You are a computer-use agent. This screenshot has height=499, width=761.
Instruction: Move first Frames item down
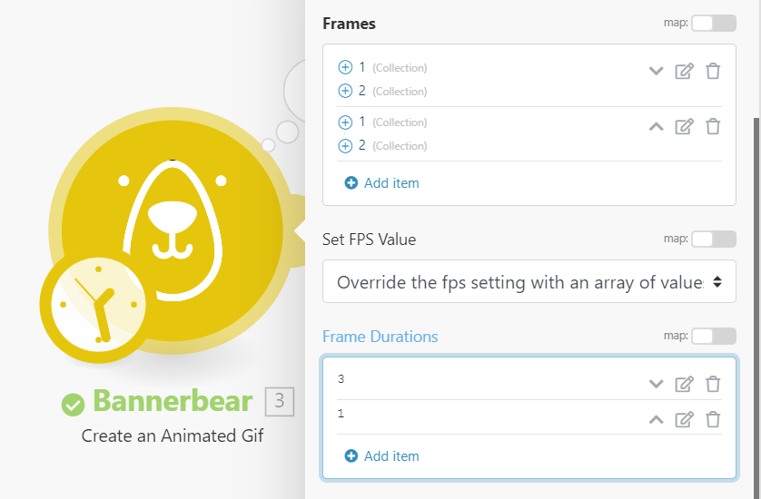[656, 72]
